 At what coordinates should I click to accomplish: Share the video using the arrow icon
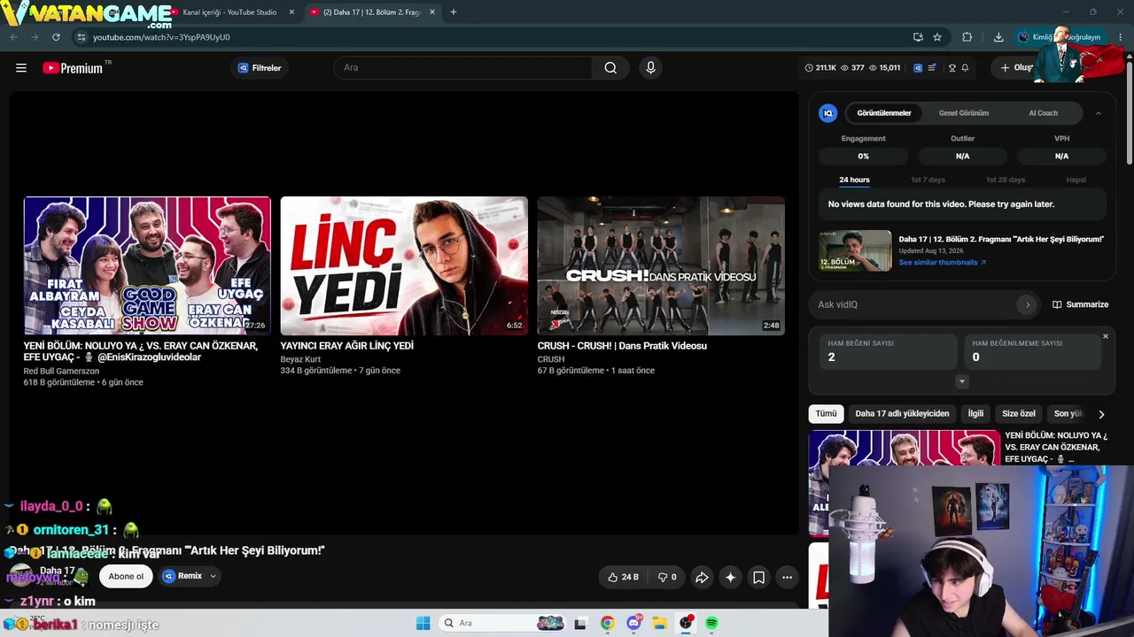(702, 577)
